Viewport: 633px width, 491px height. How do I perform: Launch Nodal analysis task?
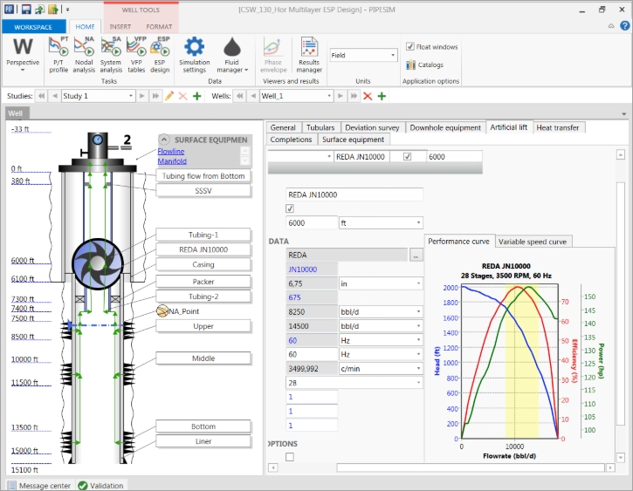84,55
